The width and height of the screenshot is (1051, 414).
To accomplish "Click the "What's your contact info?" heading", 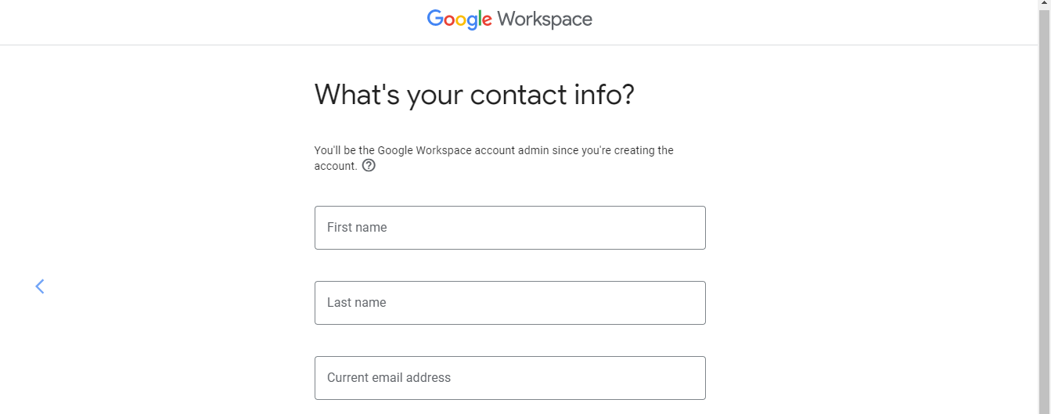I will (x=474, y=95).
